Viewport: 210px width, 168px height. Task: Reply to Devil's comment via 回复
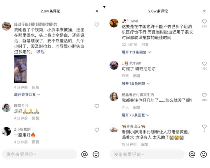(145, 45)
